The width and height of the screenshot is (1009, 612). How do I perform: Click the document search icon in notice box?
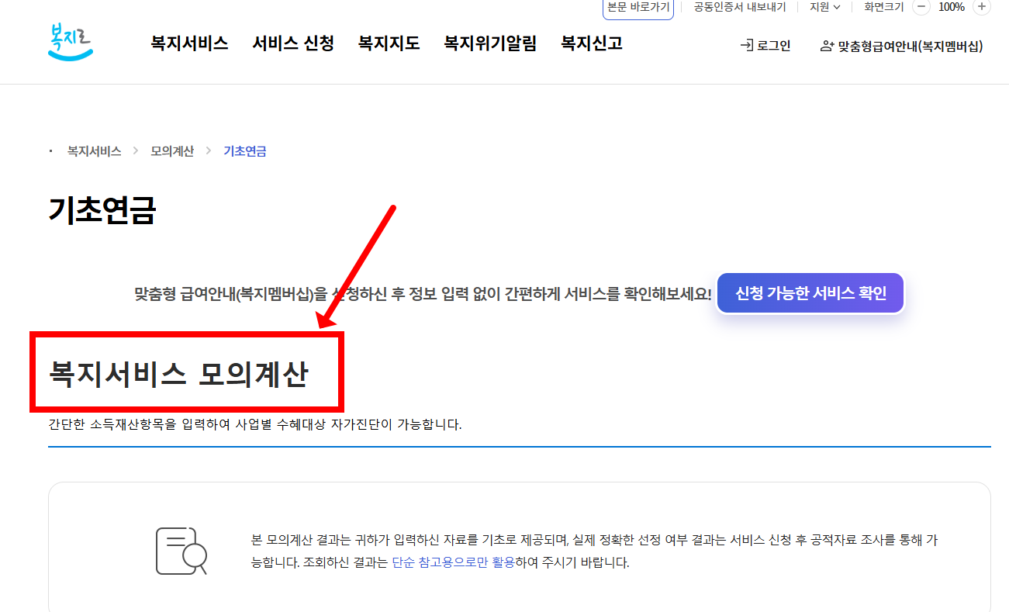pos(181,551)
